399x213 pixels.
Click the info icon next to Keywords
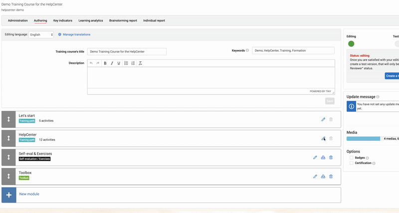247,50
